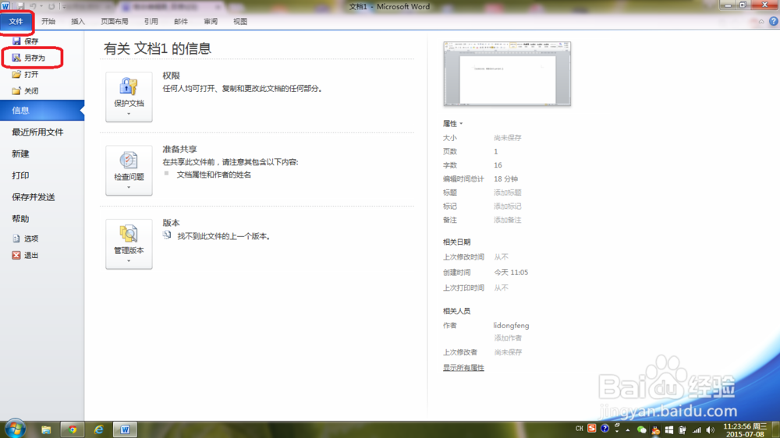Minimize the ribbon with the caret icon

761,21
